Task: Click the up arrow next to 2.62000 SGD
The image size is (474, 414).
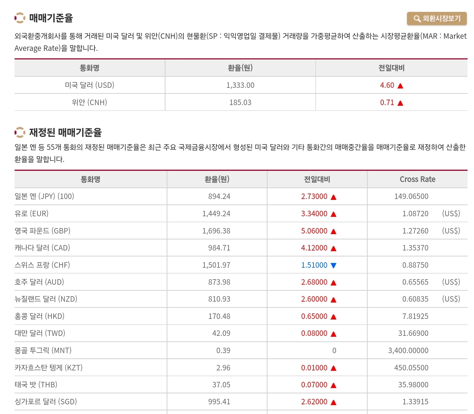Action: pyautogui.click(x=334, y=402)
